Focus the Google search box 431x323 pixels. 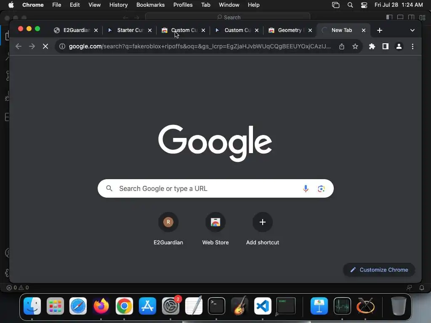point(215,188)
